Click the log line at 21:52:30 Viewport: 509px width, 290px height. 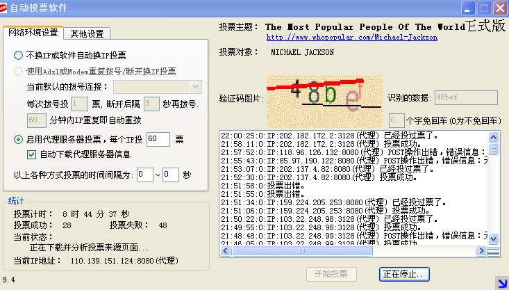click(319, 177)
